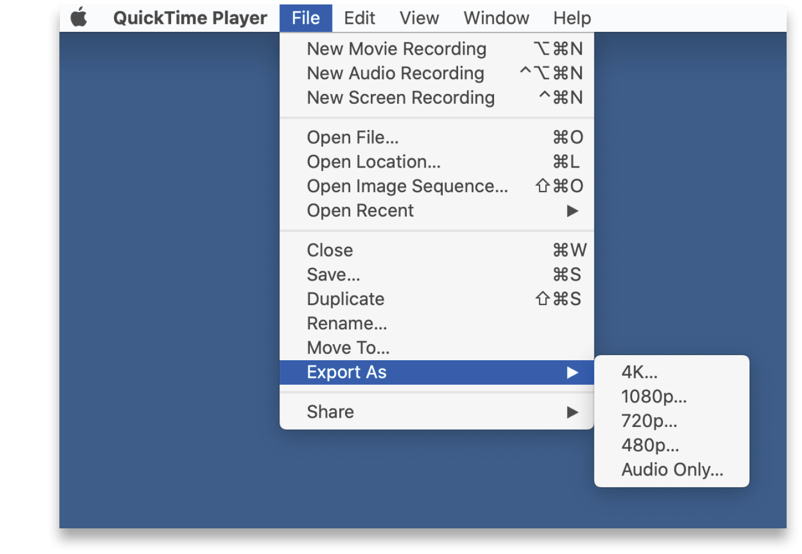802x554 pixels.
Task: Open the QuickTime Player app menu
Action: pos(190,18)
